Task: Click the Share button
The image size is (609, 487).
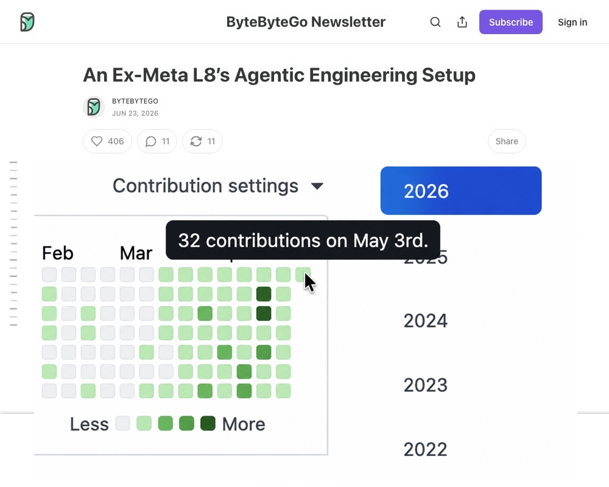Action: pos(507,141)
